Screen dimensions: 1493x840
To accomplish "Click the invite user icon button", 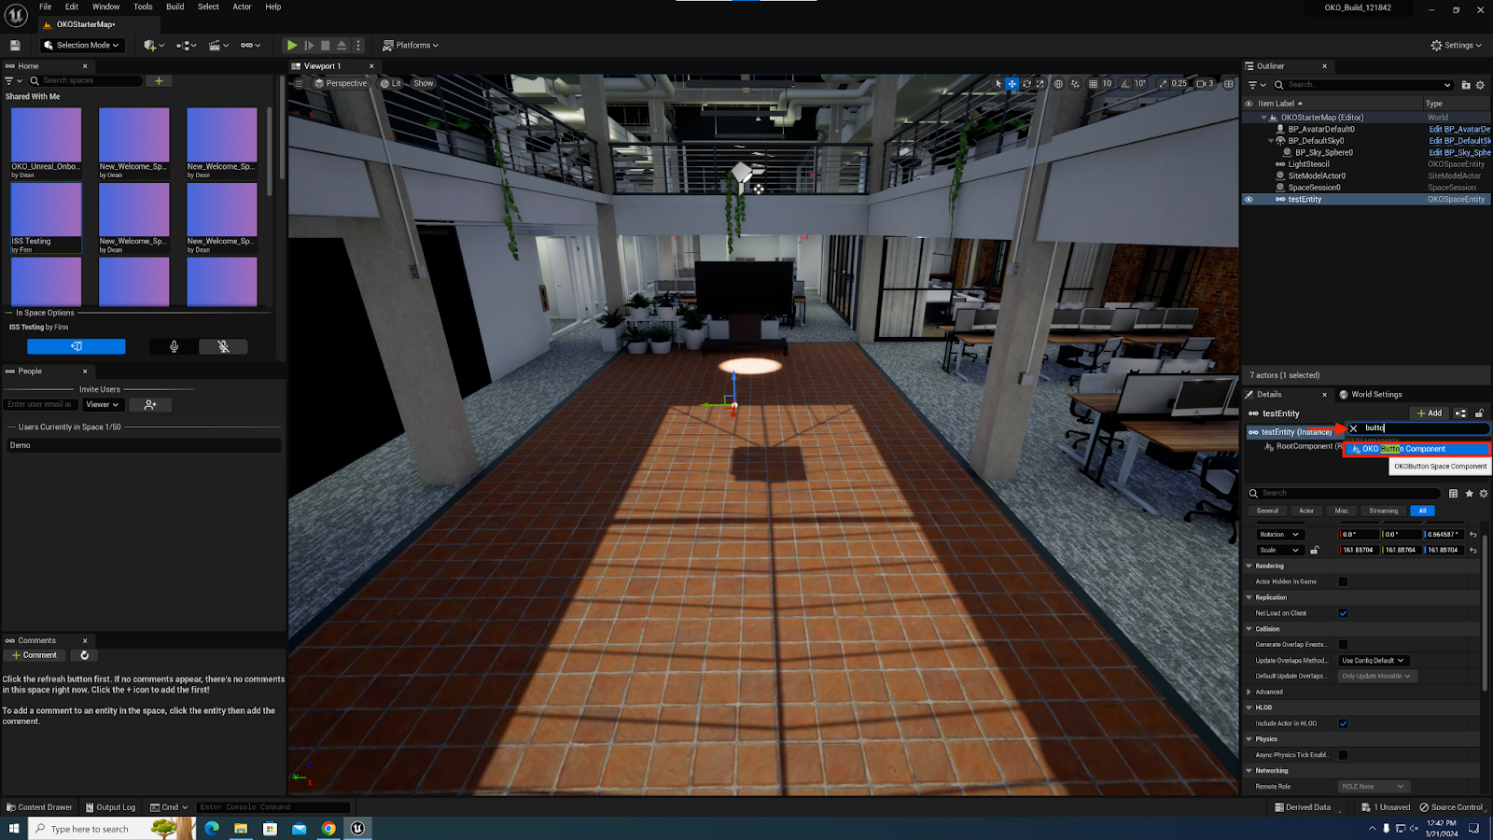I will (150, 404).
